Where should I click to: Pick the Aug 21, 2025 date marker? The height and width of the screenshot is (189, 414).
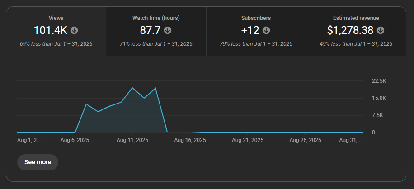[247, 140]
